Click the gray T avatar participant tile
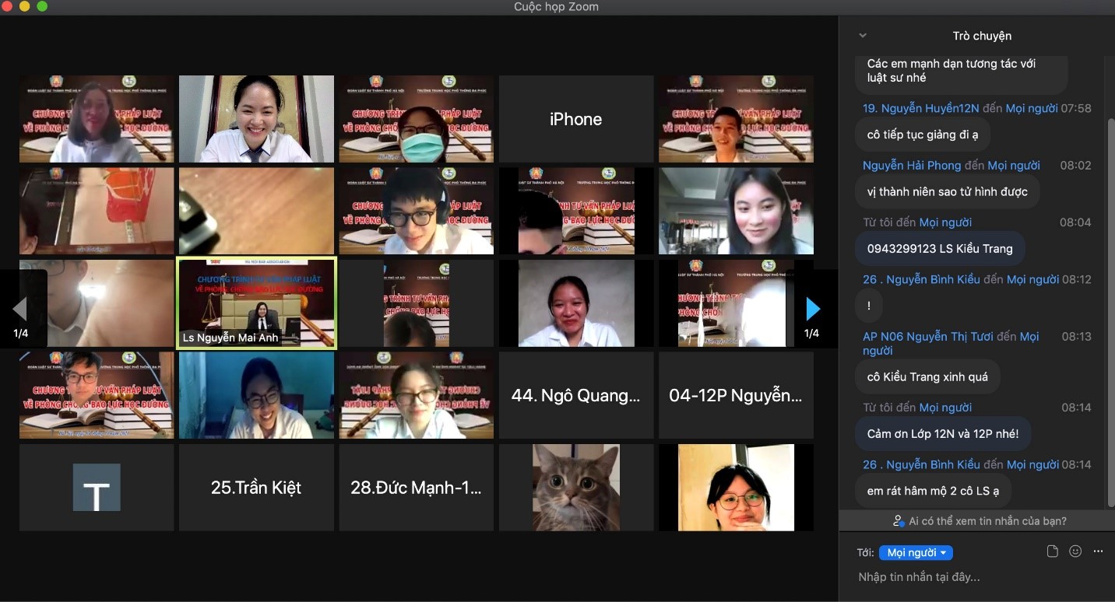Image resolution: width=1115 pixels, height=602 pixels. pos(97,488)
